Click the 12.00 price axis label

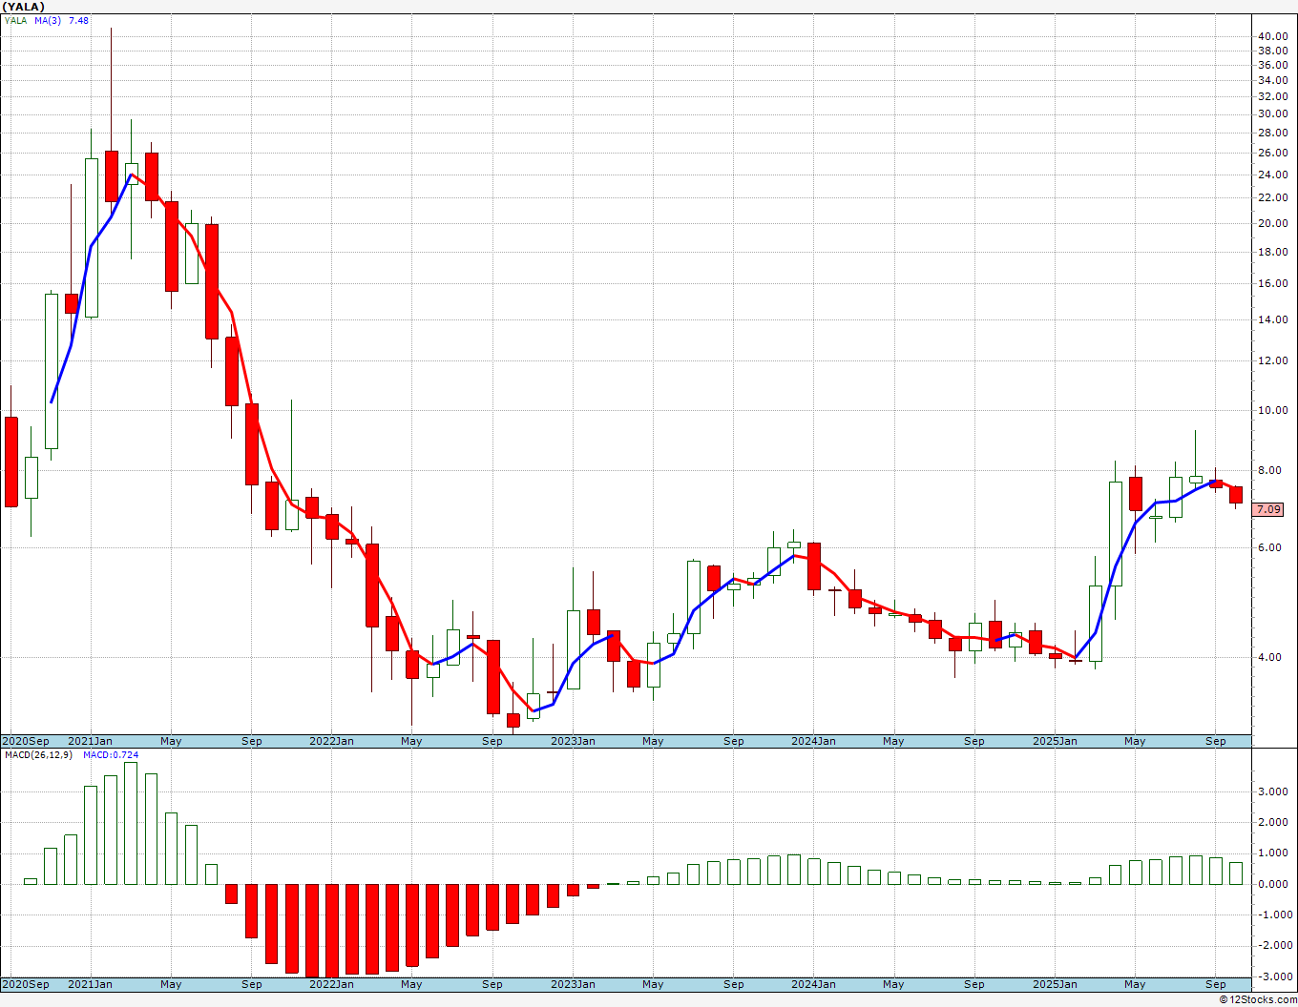pos(1272,360)
